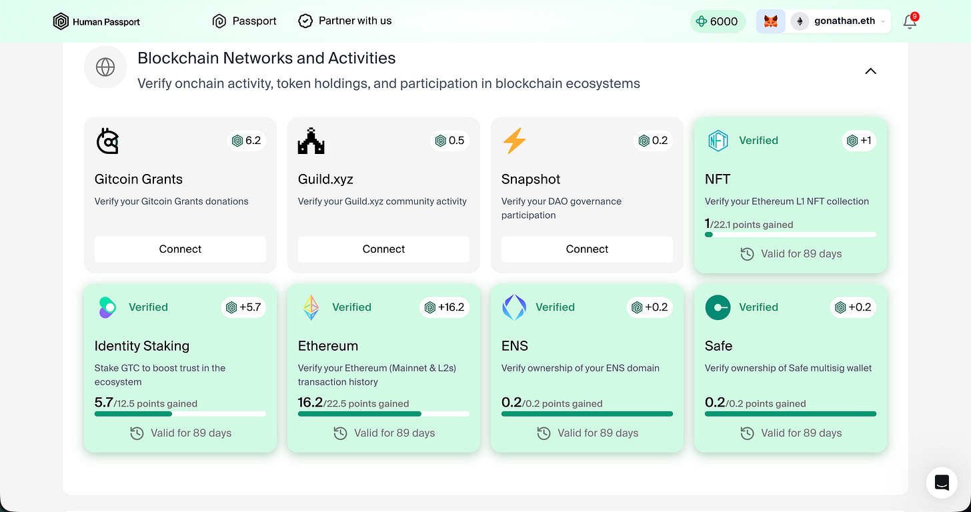Click the +5.7 badge on Identity Staking

point(243,307)
